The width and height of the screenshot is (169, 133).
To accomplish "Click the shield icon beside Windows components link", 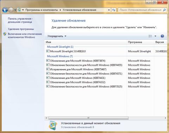I will click(x=5, y=34).
